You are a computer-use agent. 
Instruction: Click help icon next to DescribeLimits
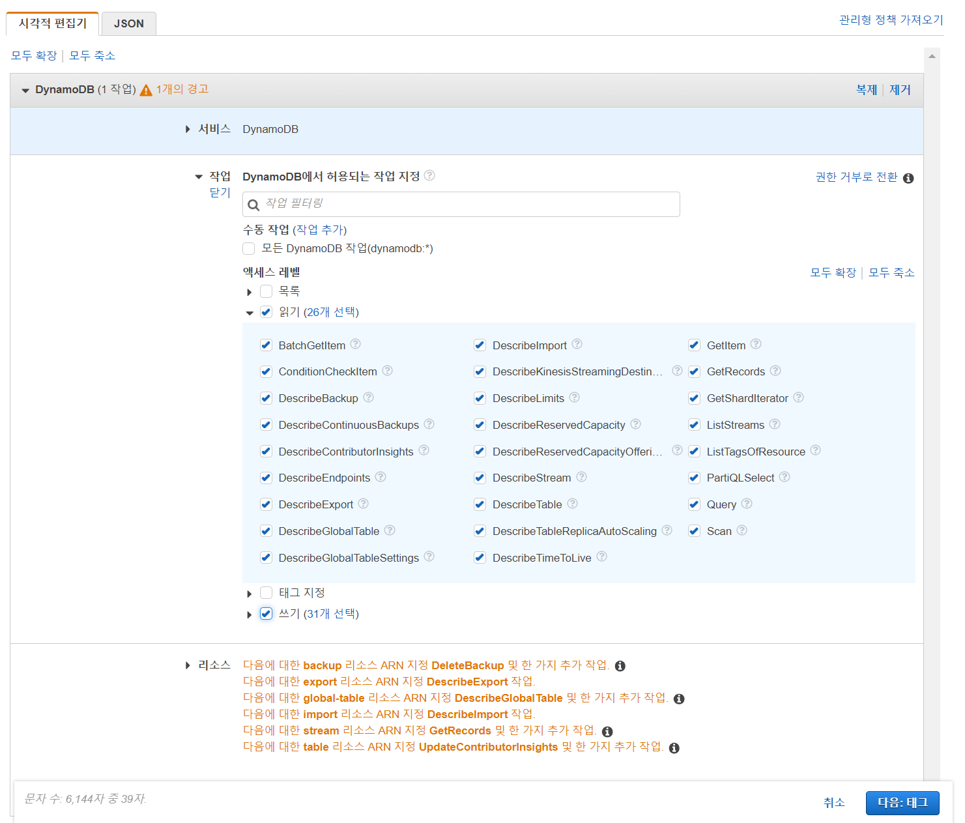point(574,397)
